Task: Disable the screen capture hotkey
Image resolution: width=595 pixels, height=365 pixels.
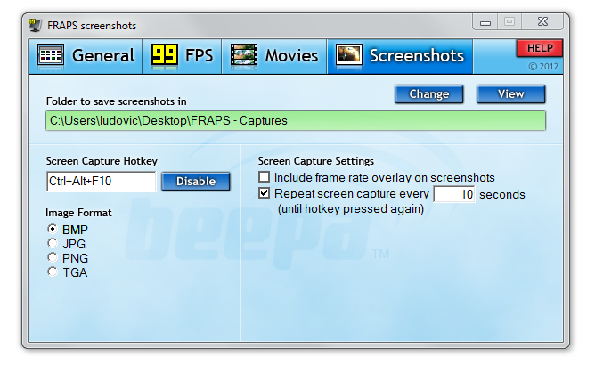Action: coord(196,182)
